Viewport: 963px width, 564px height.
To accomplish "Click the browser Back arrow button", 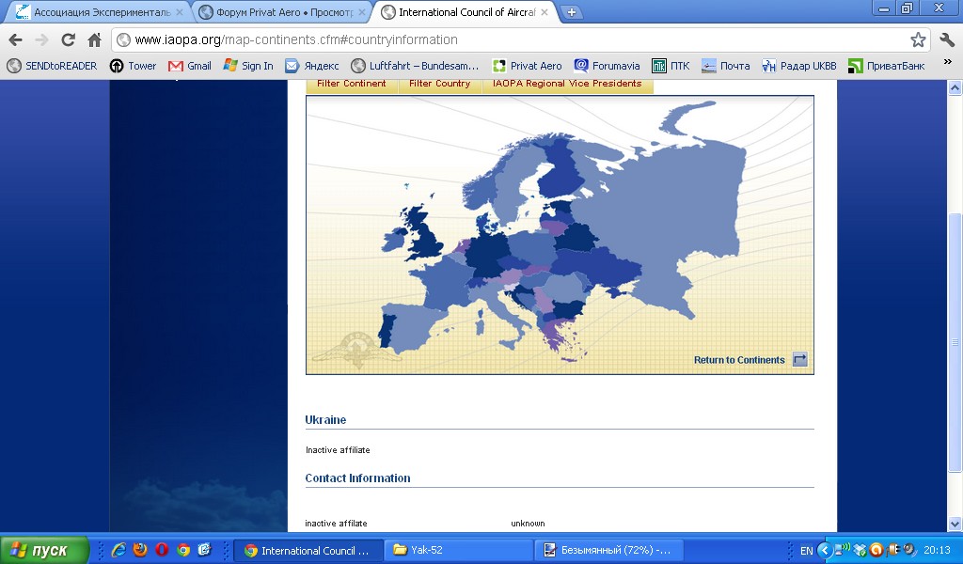I will coord(15,40).
